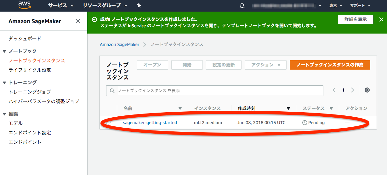
Task: Open エンドポイント設定 in the sidebar
Action: 30,133
